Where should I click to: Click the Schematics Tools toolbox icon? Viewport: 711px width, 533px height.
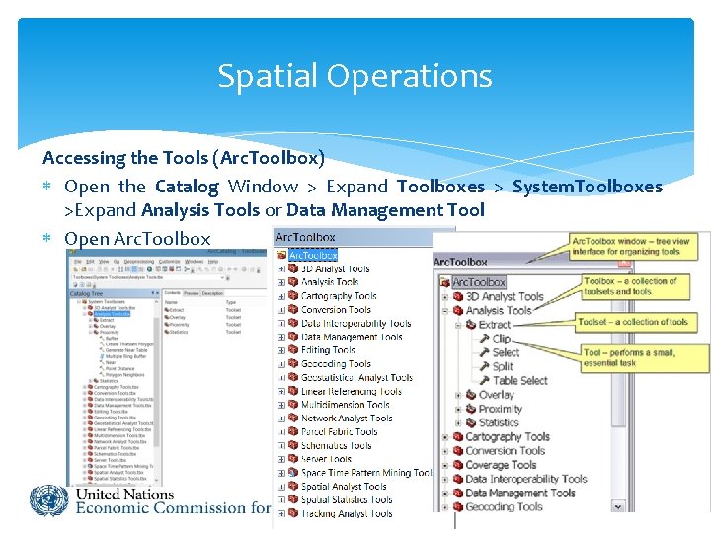(293, 445)
